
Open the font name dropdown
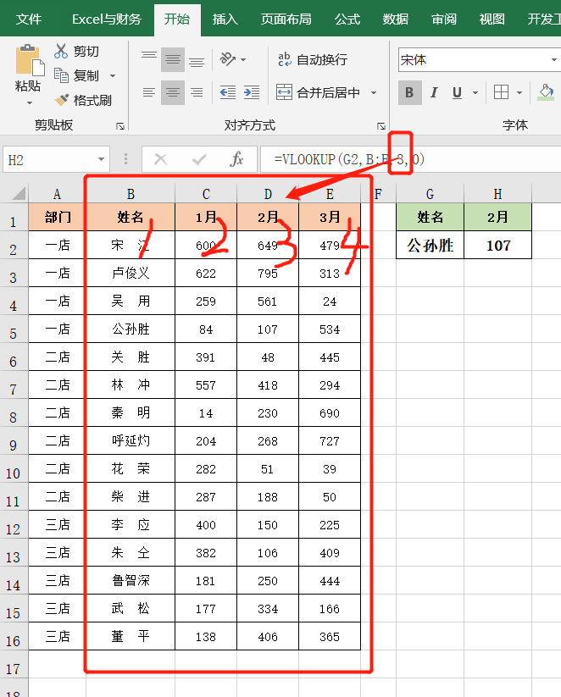[554, 60]
